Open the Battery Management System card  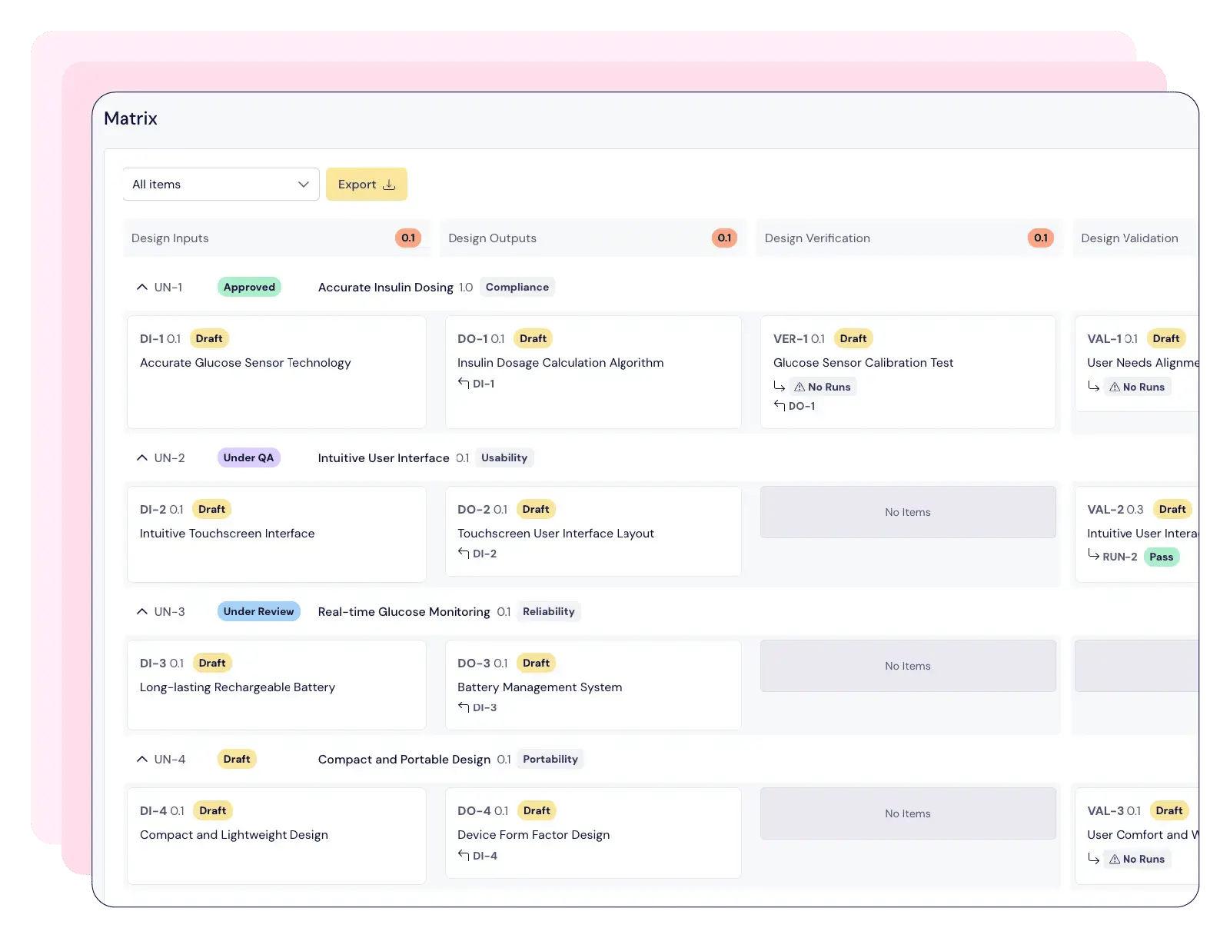(x=593, y=685)
